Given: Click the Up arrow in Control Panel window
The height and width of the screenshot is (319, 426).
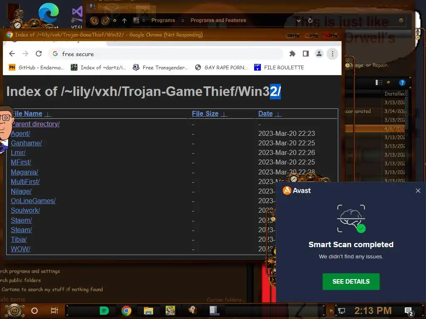Looking at the screenshot, I should pyautogui.click(x=124, y=21).
